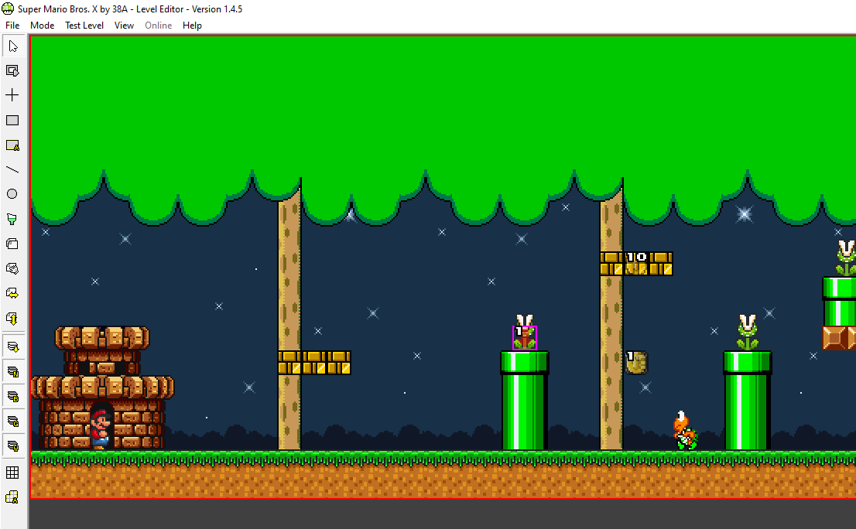Image resolution: width=856 pixels, height=529 pixels.
Task: Click the application icon in the title bar
Action: point(8,9)
